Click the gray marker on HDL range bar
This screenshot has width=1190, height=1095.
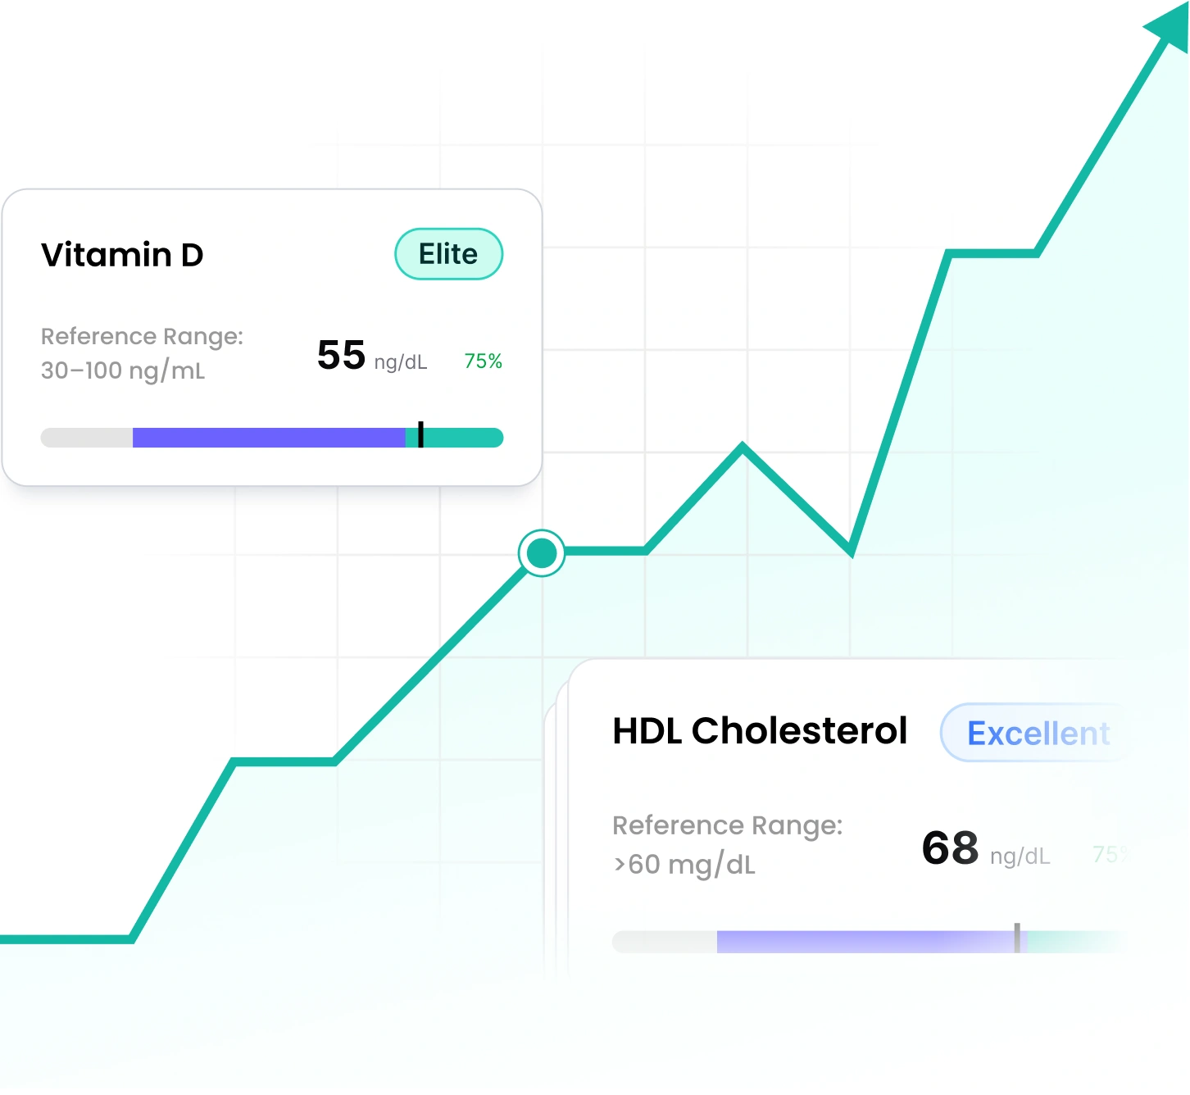tap(1017, 938)
